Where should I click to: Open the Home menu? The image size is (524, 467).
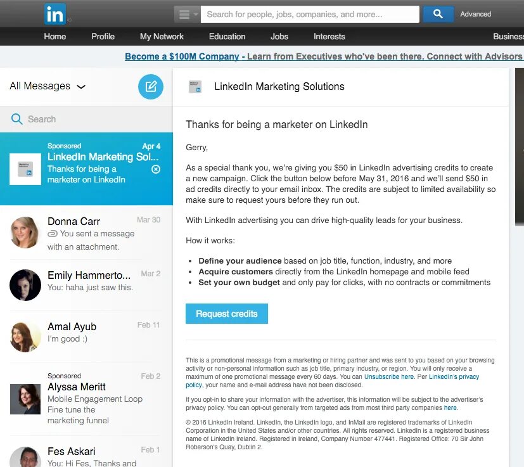[x=54, y=37]
